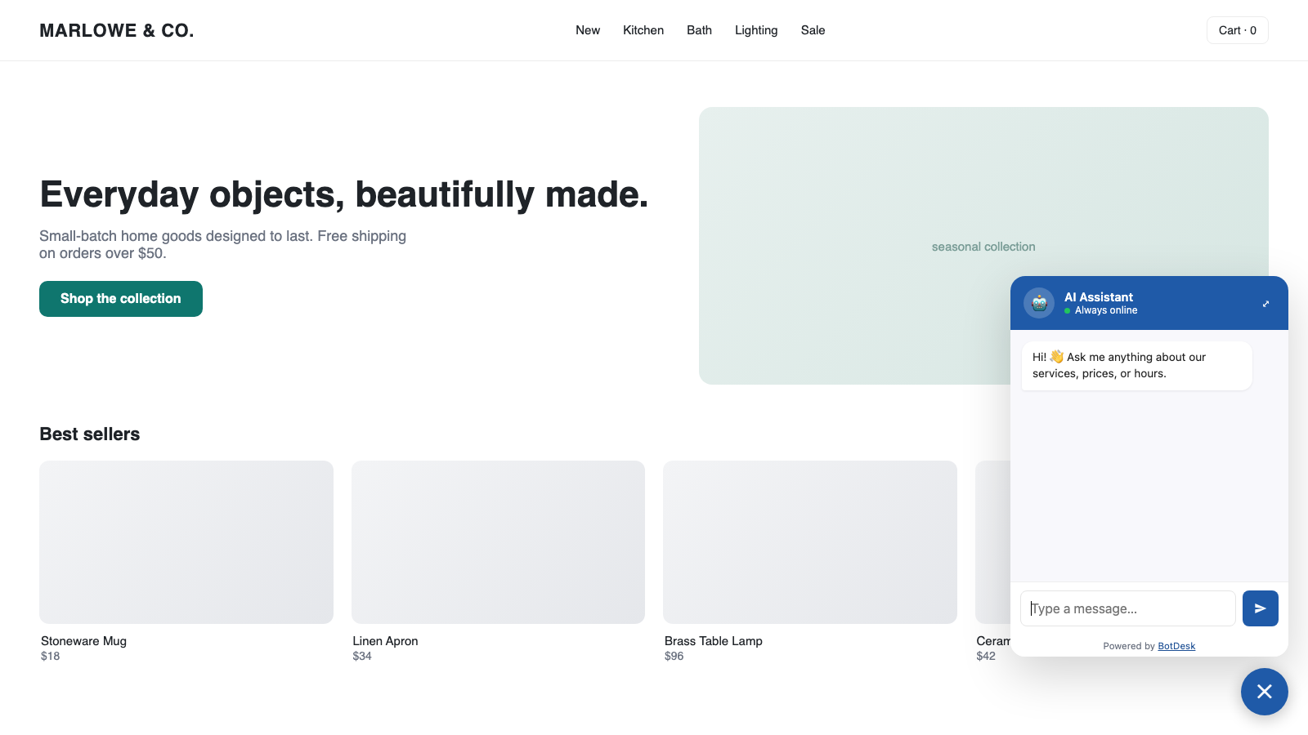Open the Linen Apron product image
This screenshot has height=735, width=1308.
[498, 542]
